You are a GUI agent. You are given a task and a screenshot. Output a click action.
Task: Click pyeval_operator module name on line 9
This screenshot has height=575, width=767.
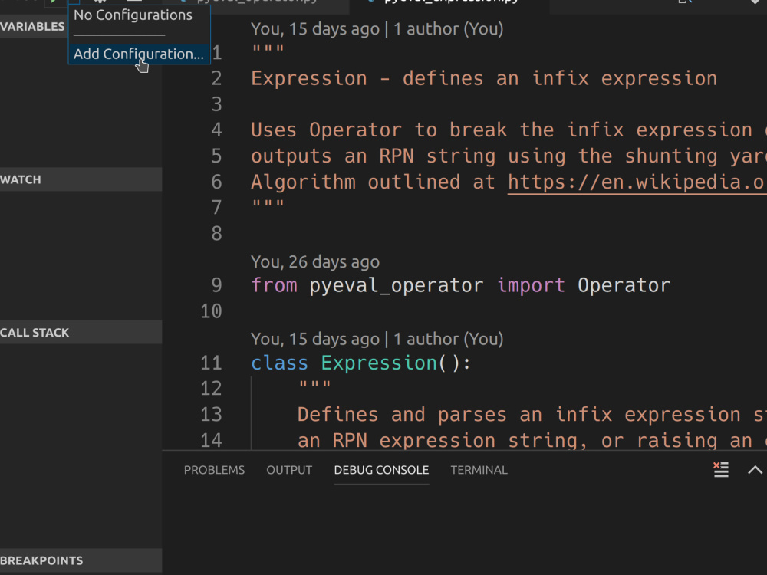397,285
